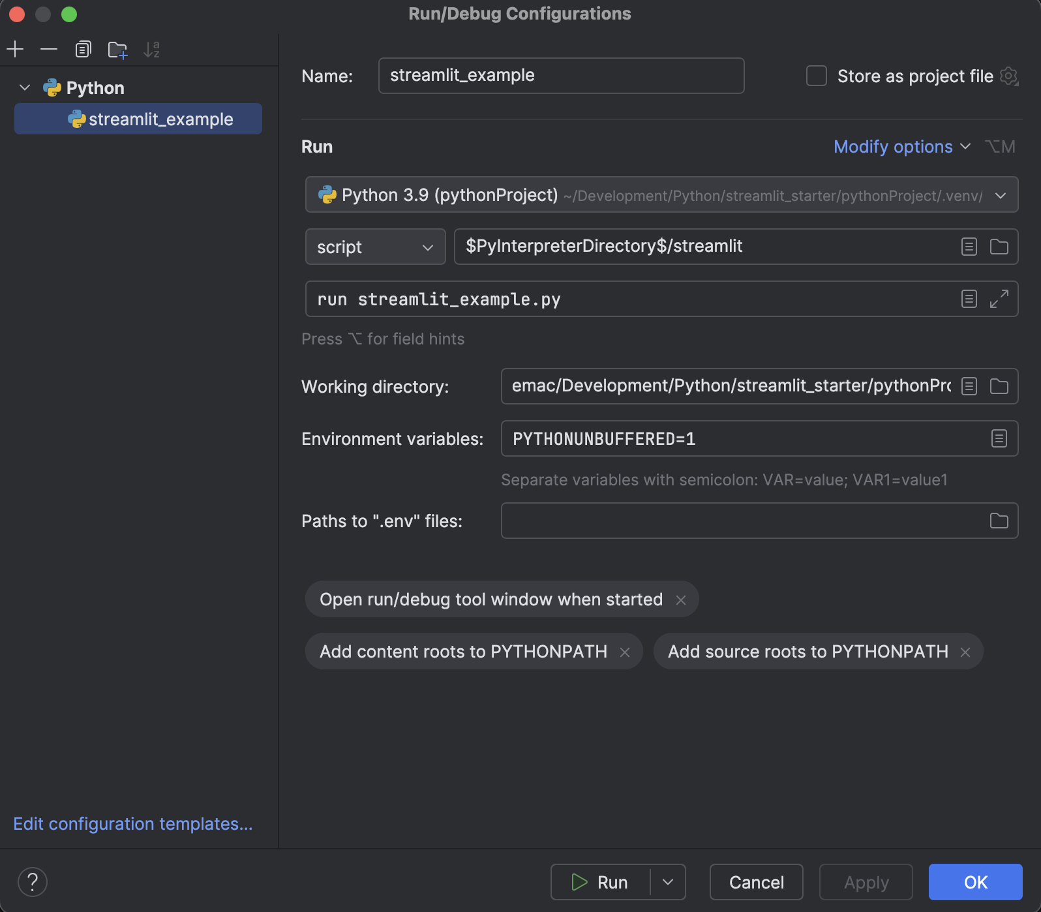This screenshot has width=1041, height=912.
Task: Collapse the Python configurations group
Action: [25, 87]
